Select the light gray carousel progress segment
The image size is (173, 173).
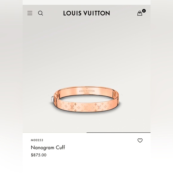(55, 132)
